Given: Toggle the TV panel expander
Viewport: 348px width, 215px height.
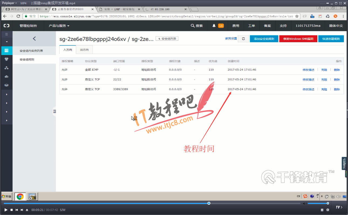Looking at the screenshot, I should pyautogui.click(x=339, y=207).
